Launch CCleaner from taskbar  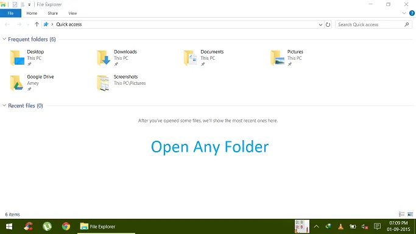click(x=29, y=226)
